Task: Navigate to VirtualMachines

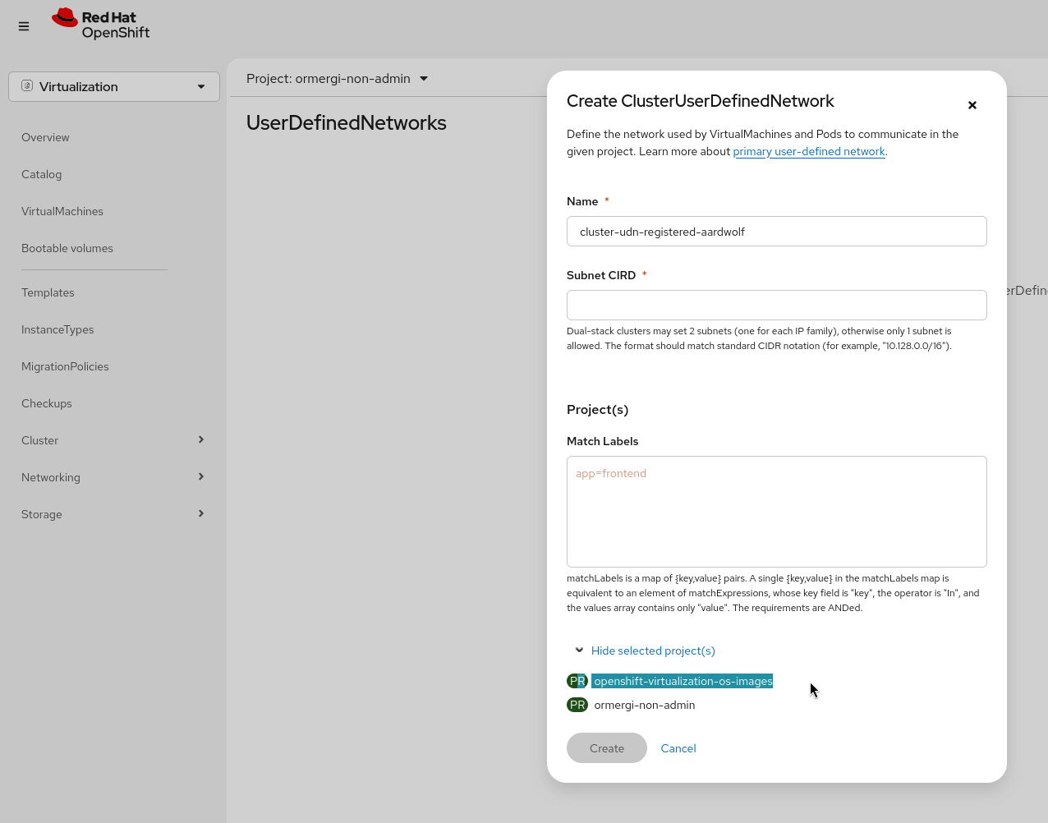Action: [62, 211]
